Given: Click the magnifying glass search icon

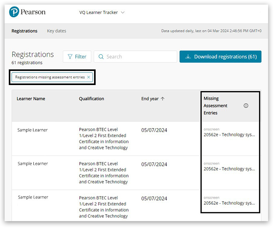Looking at the screenshot, I should coord(101,57).
